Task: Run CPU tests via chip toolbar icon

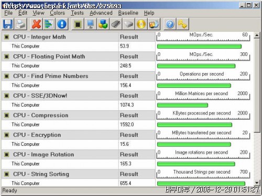Action: point(78,24)
